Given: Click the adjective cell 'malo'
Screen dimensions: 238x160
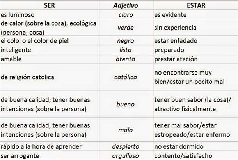Looking at the screenshot, I should [x=126, y=130].
